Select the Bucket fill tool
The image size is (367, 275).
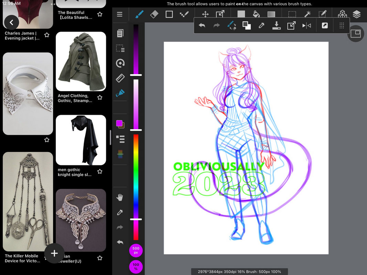pos(256,14)
